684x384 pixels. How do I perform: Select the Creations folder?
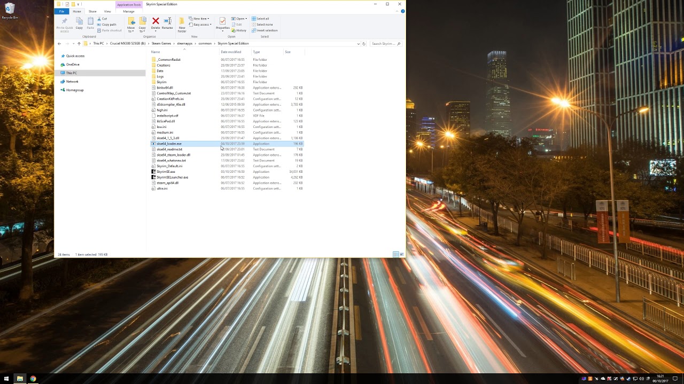(x=164, y=65)
